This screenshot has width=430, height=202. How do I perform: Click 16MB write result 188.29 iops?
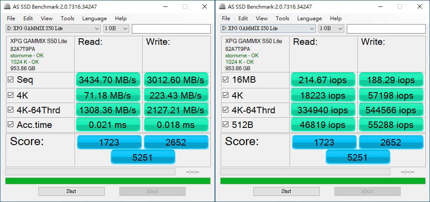click(x=391, y=80)
